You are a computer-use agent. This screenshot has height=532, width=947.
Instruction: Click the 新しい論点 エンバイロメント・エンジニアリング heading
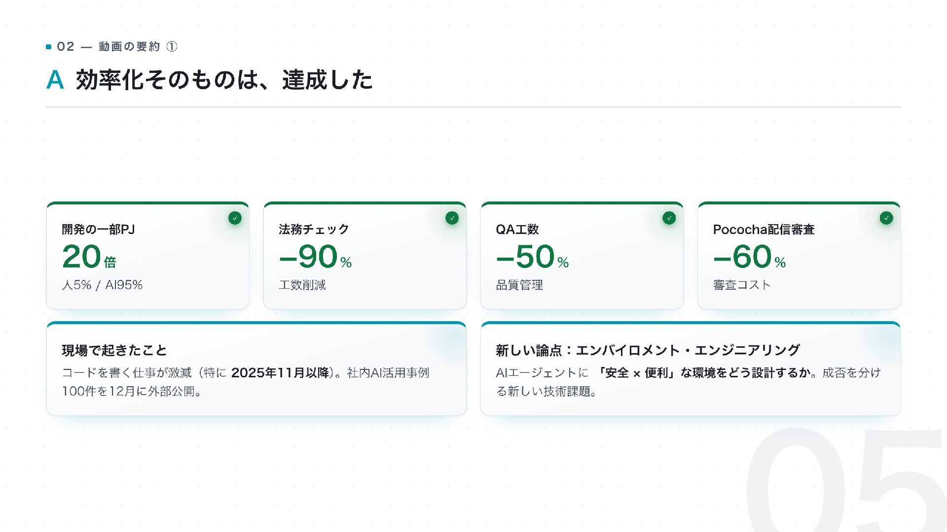648,350
